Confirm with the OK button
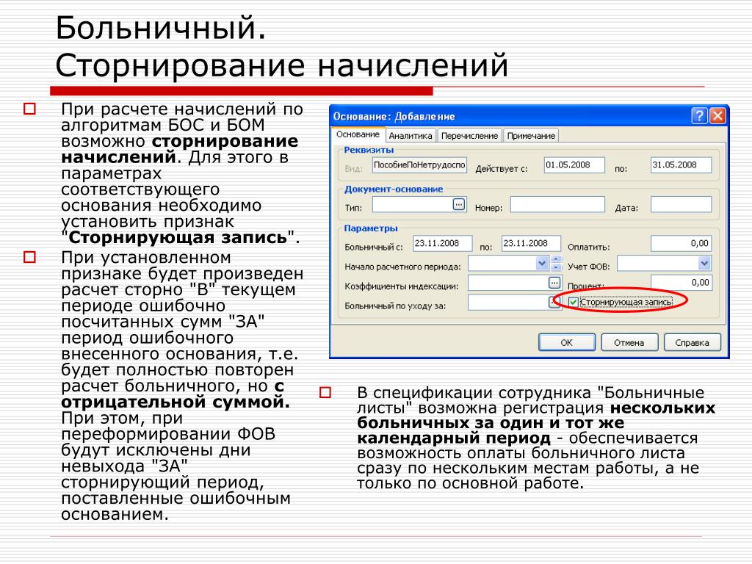 [567, 342]
